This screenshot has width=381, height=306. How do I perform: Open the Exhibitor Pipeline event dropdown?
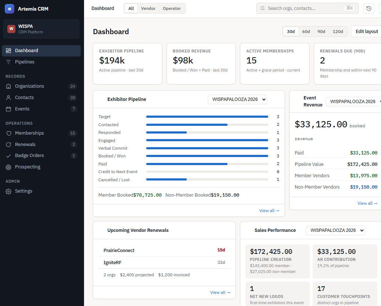tap(237, 99)
